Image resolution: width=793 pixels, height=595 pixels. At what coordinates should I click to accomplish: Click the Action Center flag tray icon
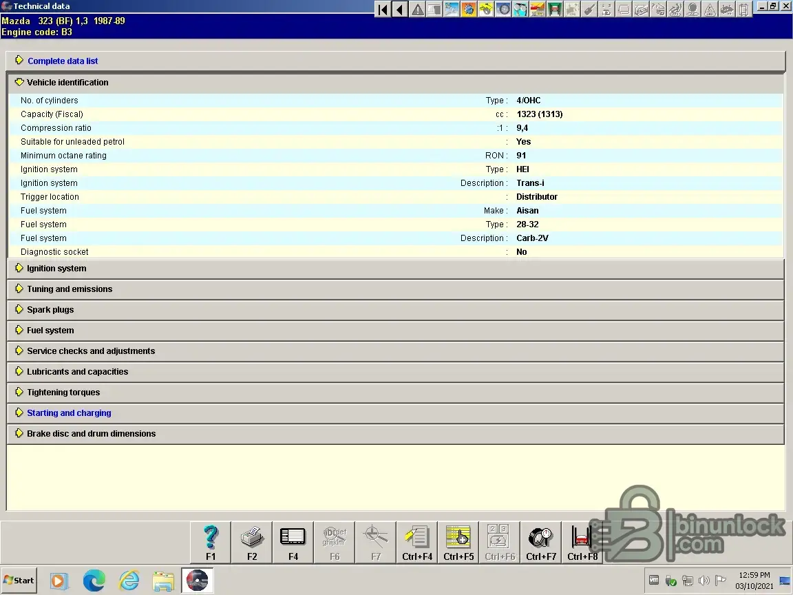[x=721, y=581]
